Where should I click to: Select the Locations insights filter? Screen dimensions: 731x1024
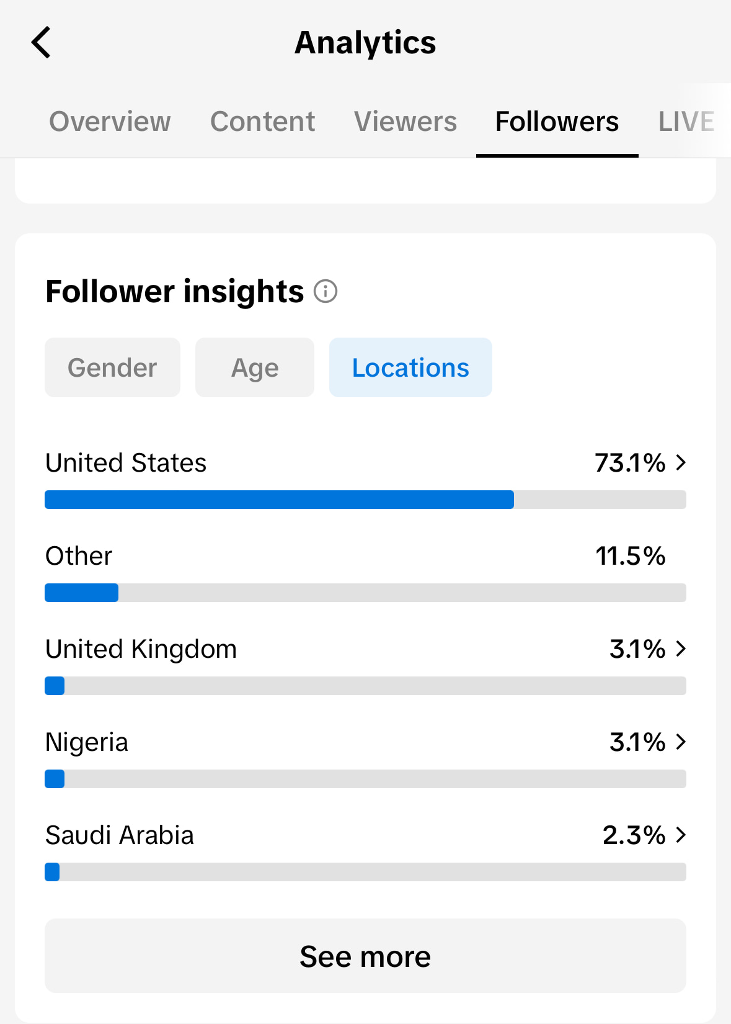[410, 367]
